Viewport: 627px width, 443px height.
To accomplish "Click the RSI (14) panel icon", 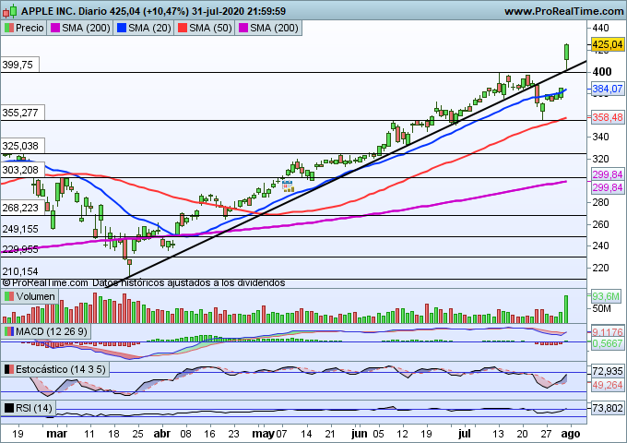I will coord(9,408).
